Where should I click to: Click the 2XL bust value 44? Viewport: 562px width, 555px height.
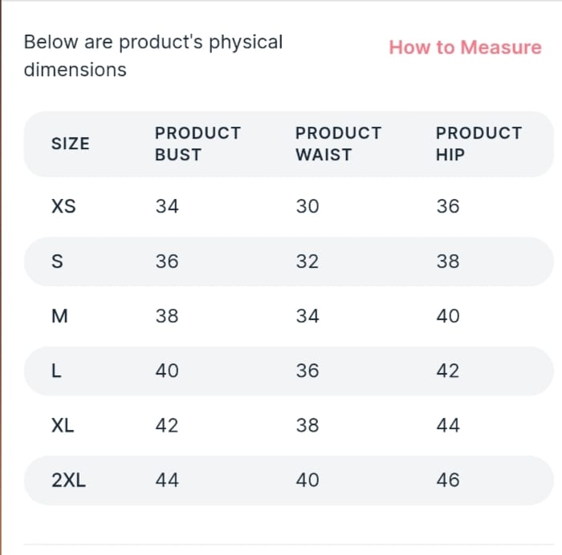167,480
